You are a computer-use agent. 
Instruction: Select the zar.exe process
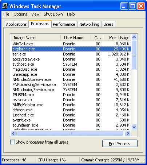click(x=71, y=54)
